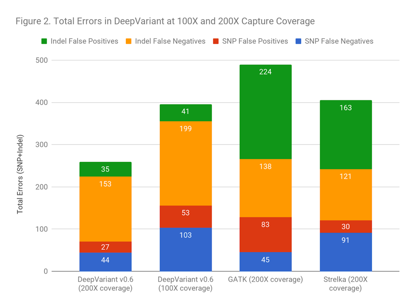415x308 pixels.
Task: Click the 'Total Errors (SNP+Indel)' y-axis title
Action: [x=20, y=175]
